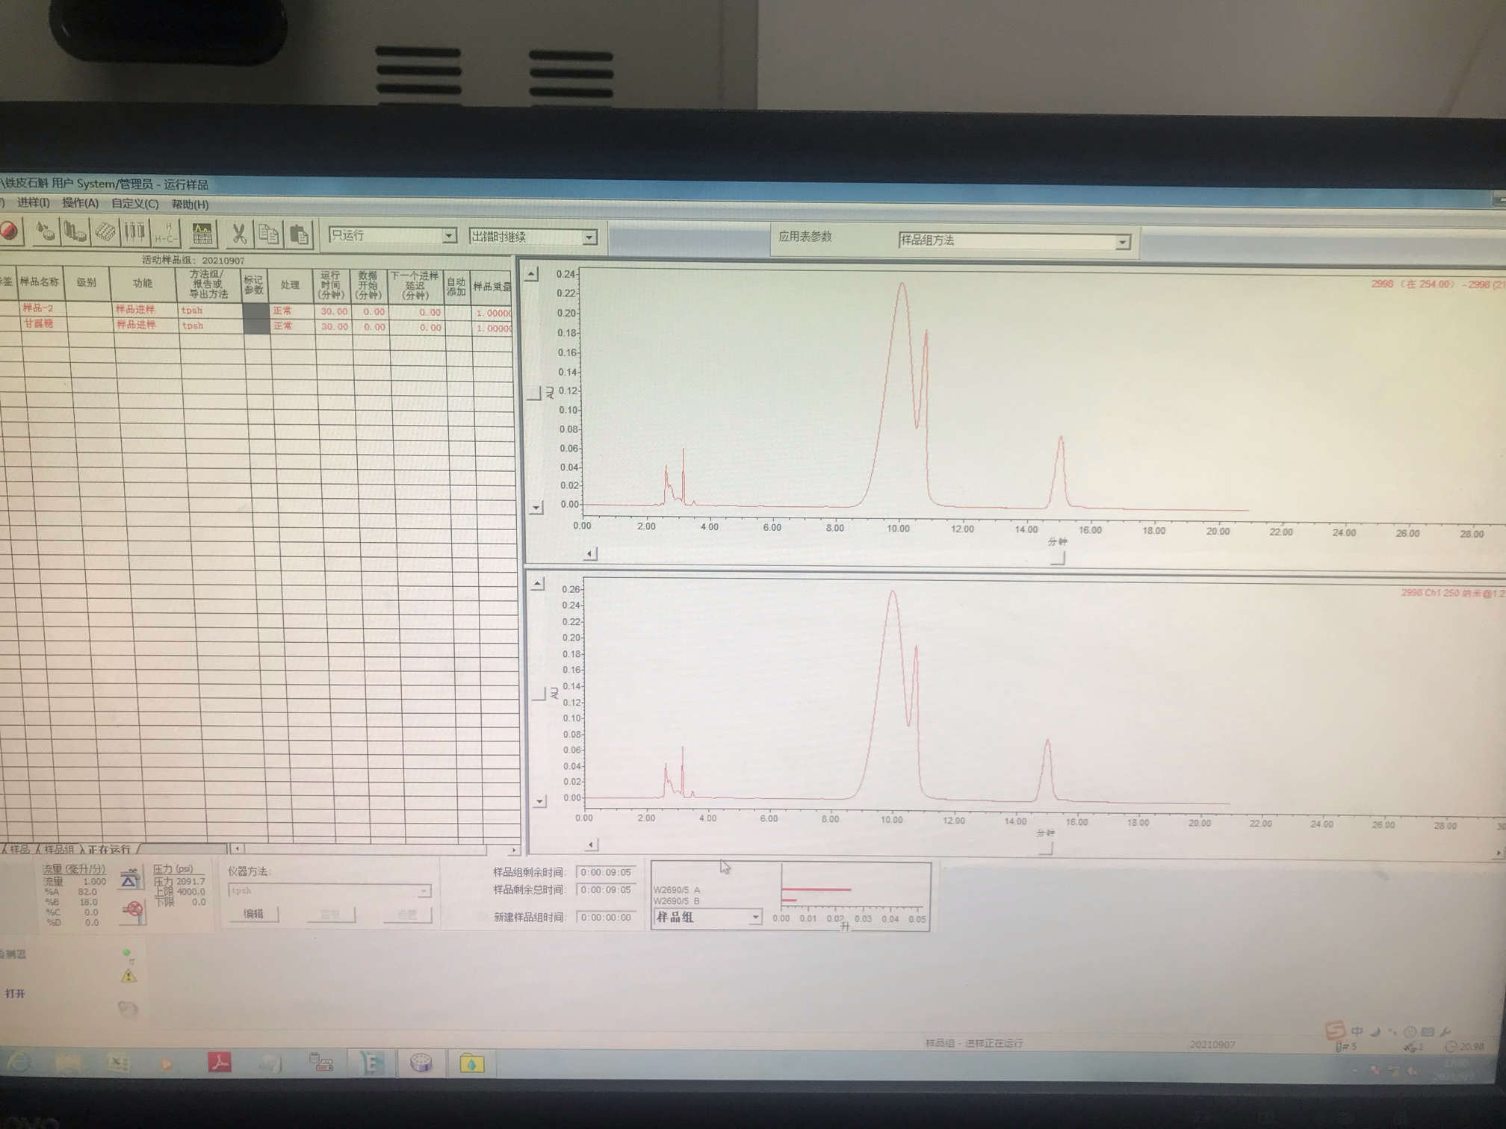
Task: Click the column equilibrate toolbar icon
Action: pos(135,232)
